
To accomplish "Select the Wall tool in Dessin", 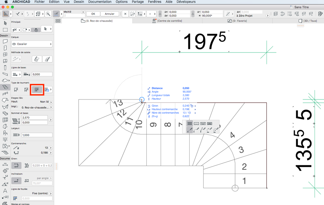I will (x=5, y=41).
